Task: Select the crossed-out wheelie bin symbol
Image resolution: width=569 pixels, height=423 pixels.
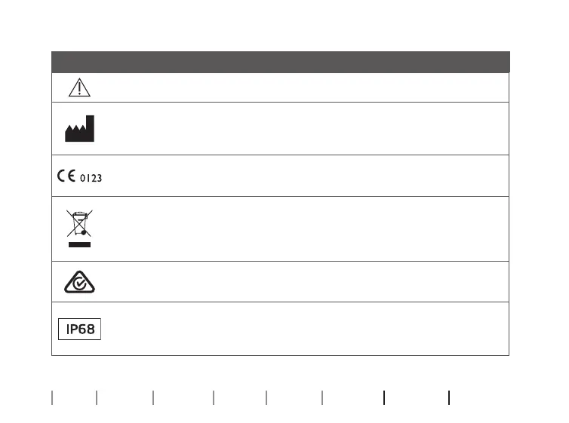Action: [79, 224]
